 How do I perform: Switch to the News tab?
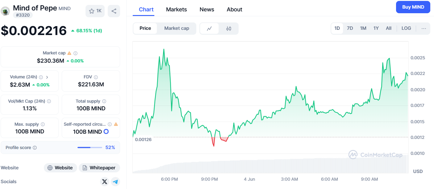click(x=207, y=10)
